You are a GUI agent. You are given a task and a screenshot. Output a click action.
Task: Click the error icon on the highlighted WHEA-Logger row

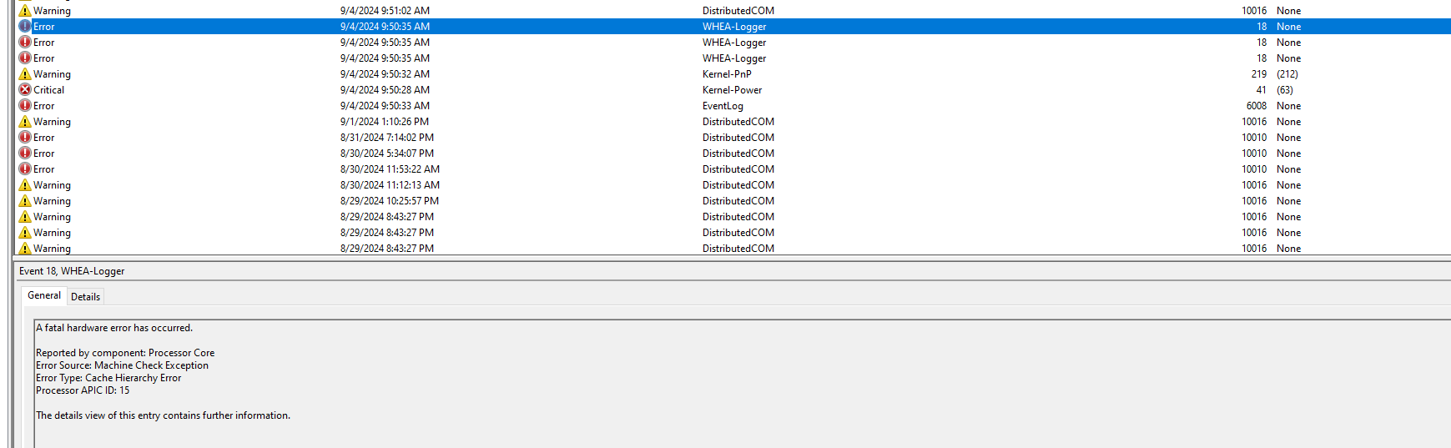click(x=25, y=27)
